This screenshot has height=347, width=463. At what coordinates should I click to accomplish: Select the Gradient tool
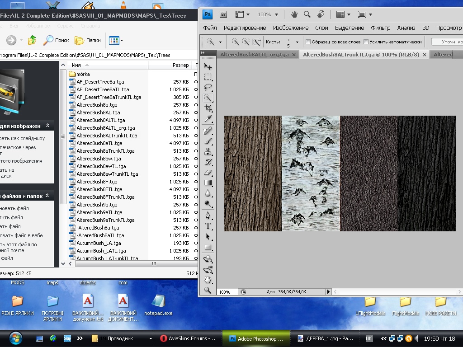[208, 183]
